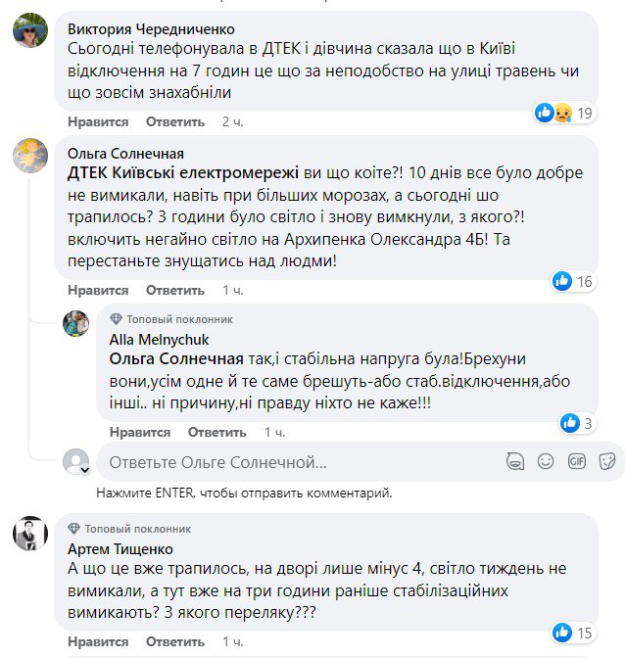
Task: Like Виктория Чередниченко's comment via Нравится
Action: pos(98,122)
